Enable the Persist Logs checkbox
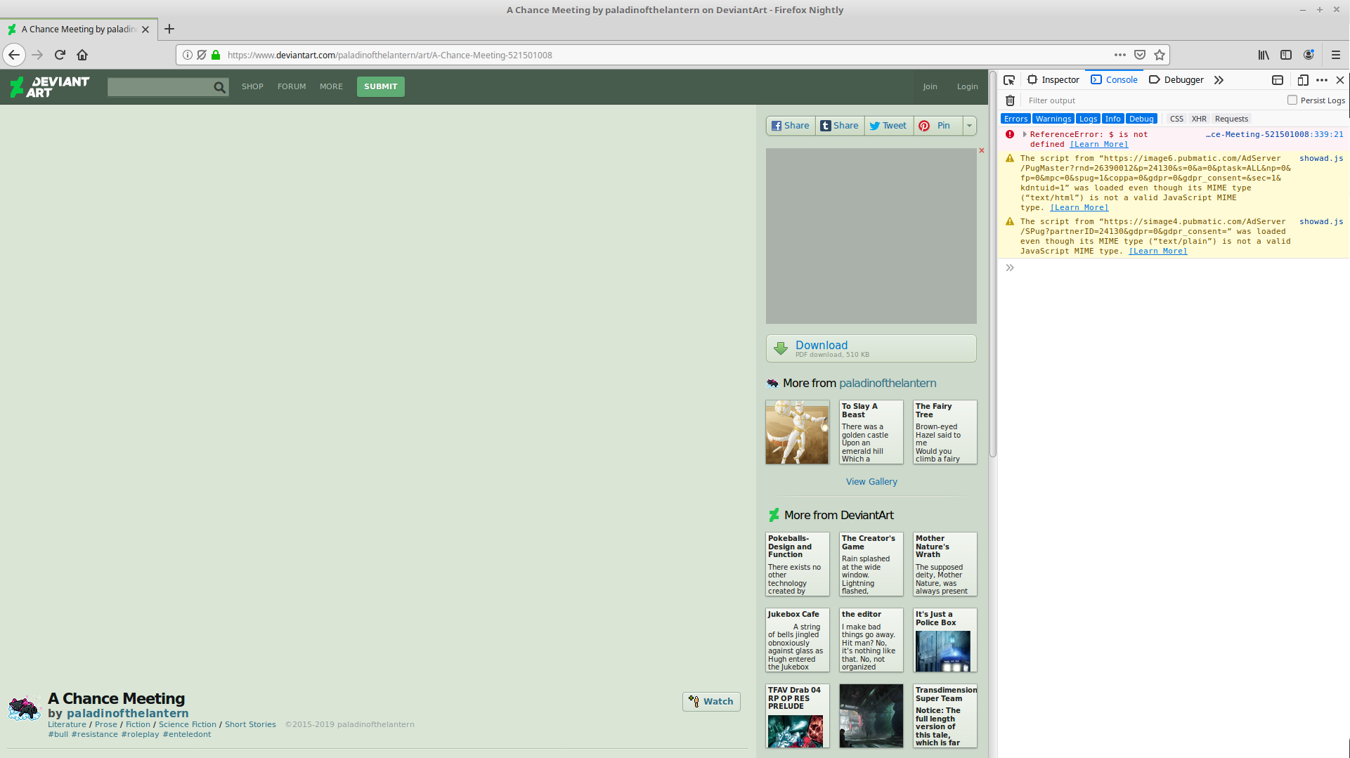The height and width of the screenshot is (758, 1350). click(1292, 100)
